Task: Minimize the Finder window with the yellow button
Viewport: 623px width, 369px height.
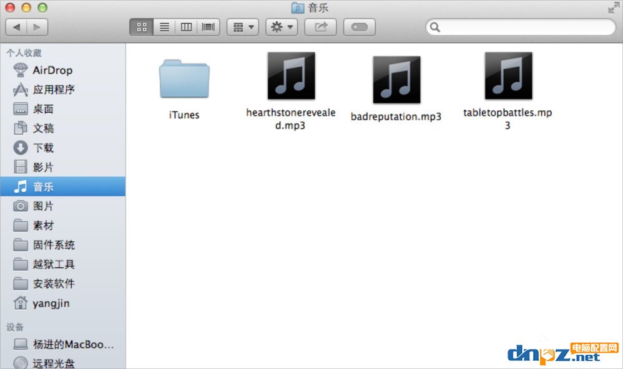Action: click(x=26, y=7)
